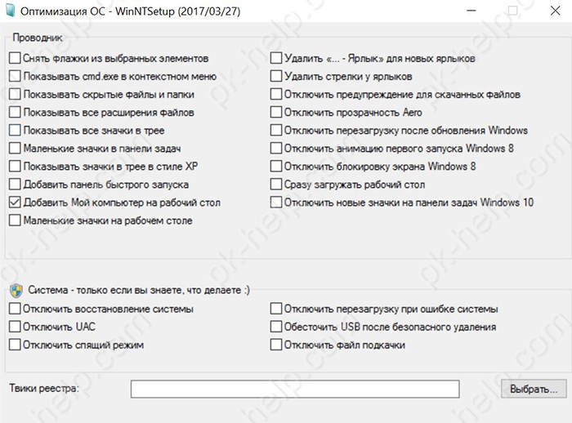Click the Твики реестра: label
Screen dimensions: 572x423
(x=44, y=388)
